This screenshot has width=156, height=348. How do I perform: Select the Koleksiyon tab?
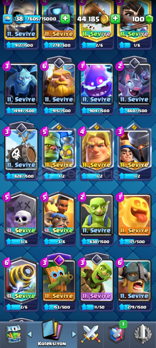(x=52, y=333)
